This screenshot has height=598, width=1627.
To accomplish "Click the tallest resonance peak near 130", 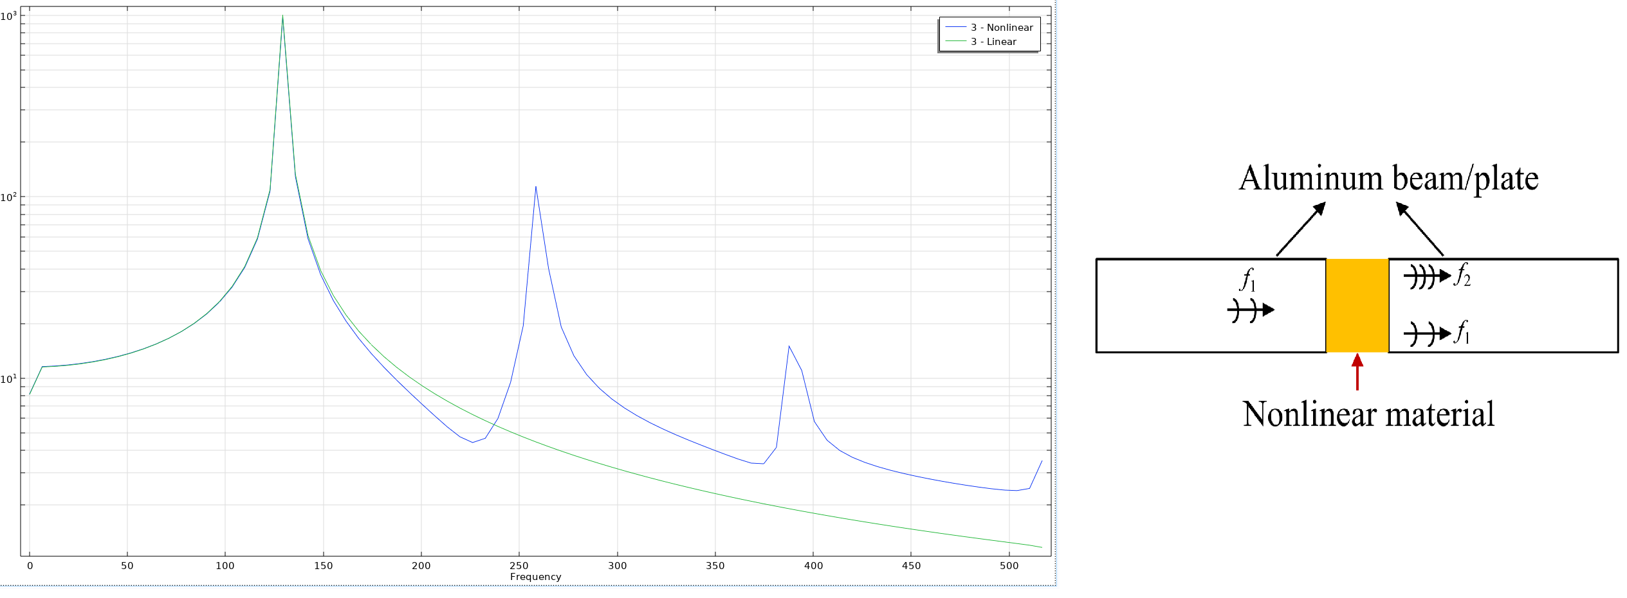I will pos(282,17).
